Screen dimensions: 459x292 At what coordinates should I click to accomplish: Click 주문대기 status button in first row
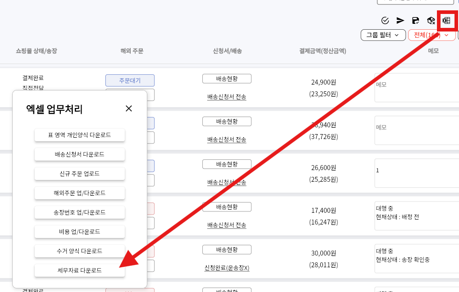click(130, 81)
